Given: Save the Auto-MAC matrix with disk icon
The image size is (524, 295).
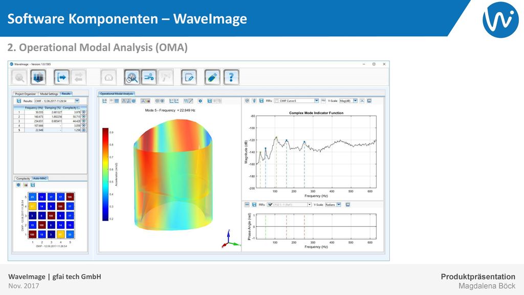Looking at the screenshot, I should point(33,185).
